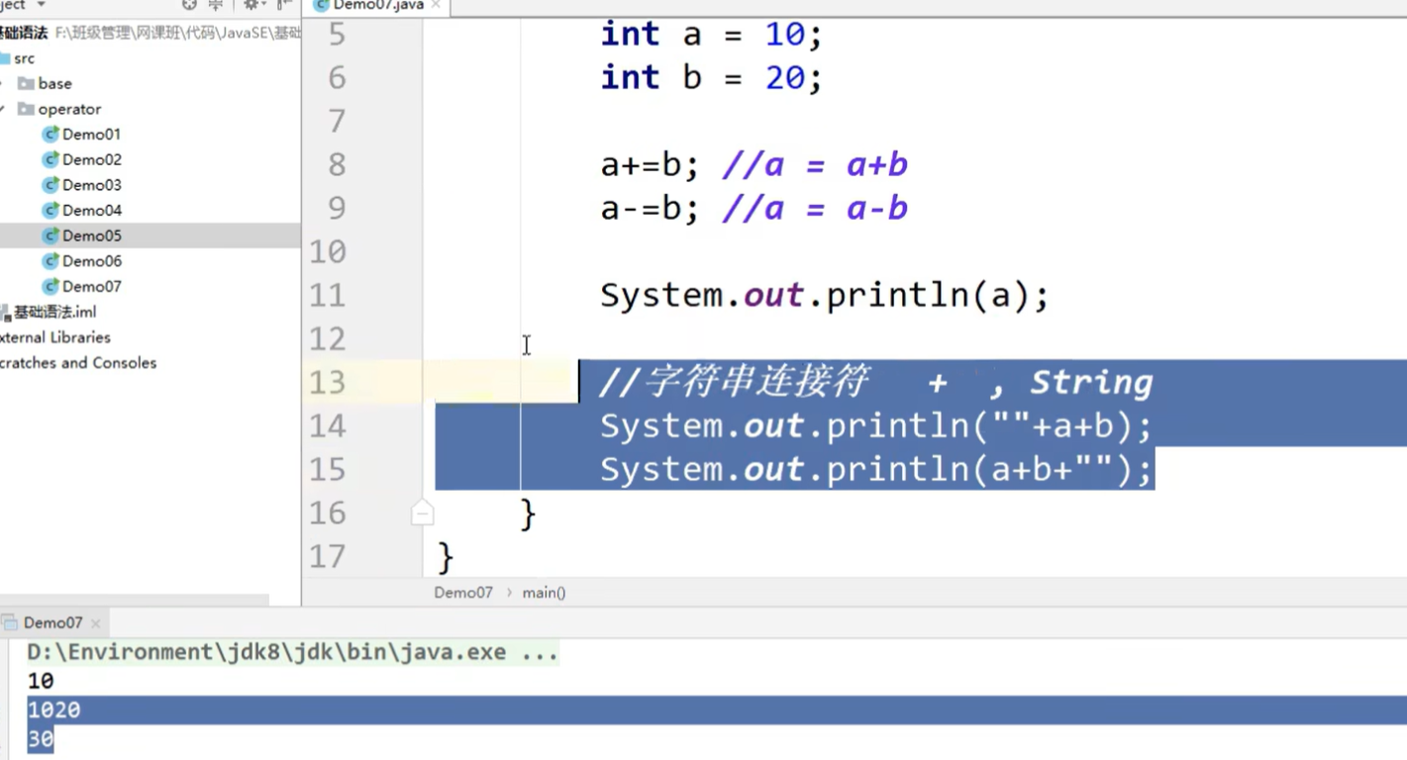This screenshot has height=760, width=1407.
Task: Click the java.exe command line in console
Action: coord(292,652)
